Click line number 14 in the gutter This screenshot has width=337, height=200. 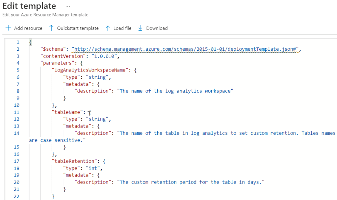point(16,133)
